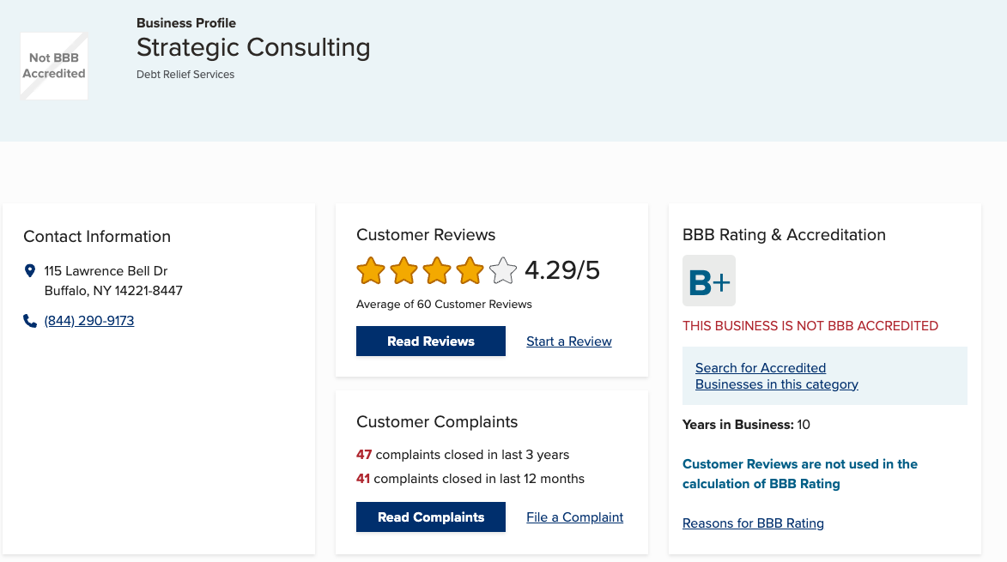Click the second gold review star
This screenshot has width=1007, height=562.
[x=403, y=271]
